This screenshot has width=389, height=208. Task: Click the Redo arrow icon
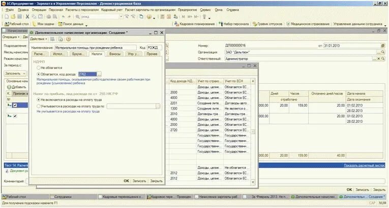70,17
